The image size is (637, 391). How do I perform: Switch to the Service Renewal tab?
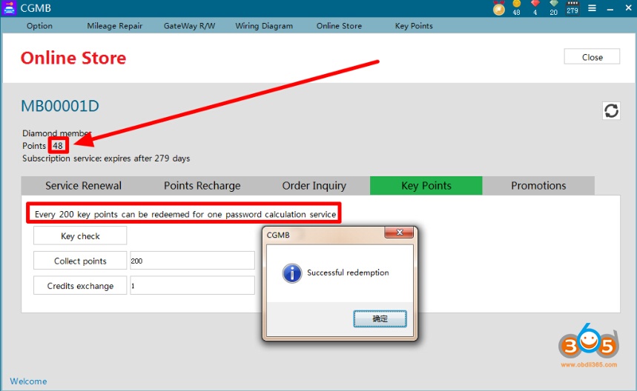[83, 186]
